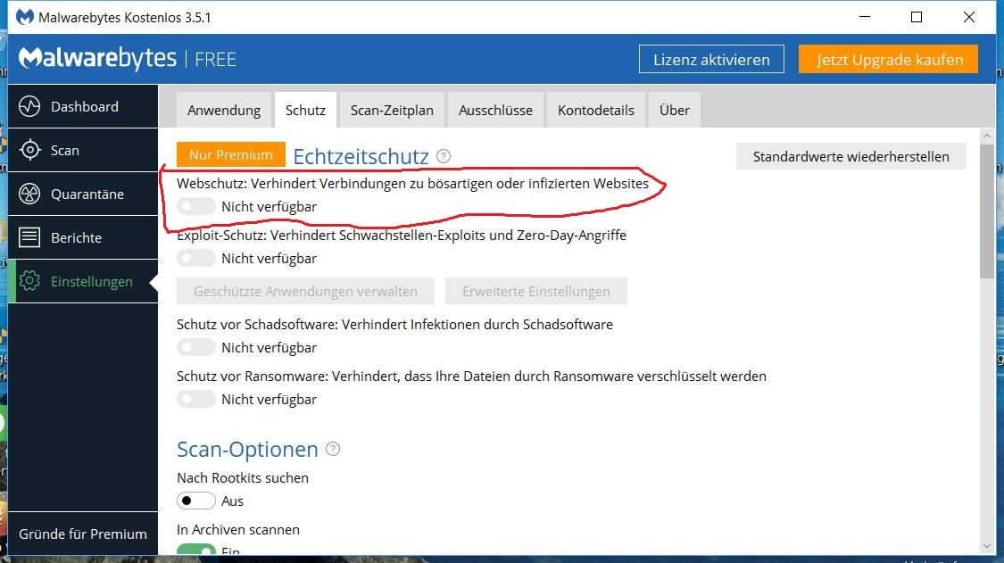Click the Quarantäne biohazard icon

(29, 194)
